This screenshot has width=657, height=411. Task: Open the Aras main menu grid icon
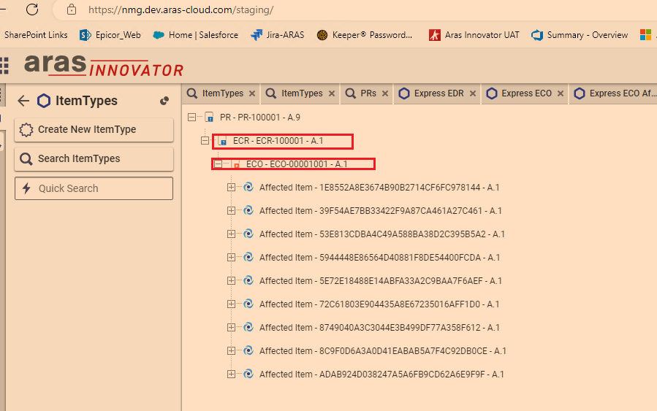(4, 66)
